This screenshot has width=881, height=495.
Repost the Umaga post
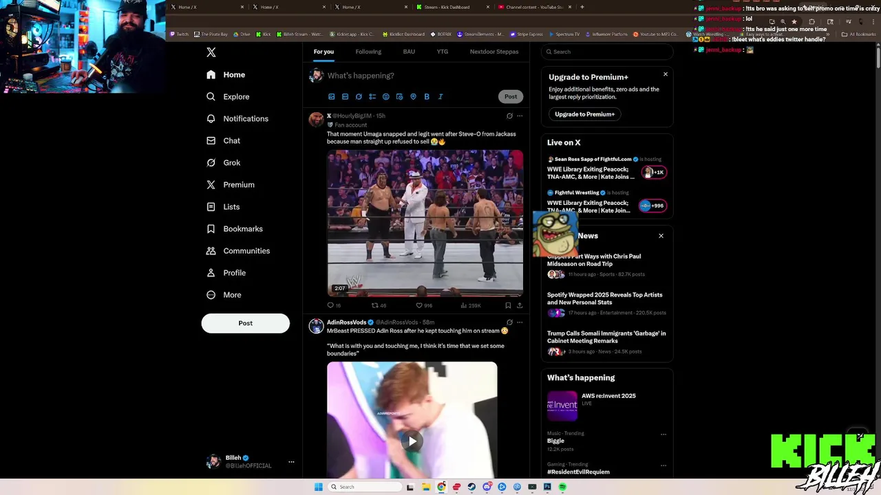tap(379, 305)
